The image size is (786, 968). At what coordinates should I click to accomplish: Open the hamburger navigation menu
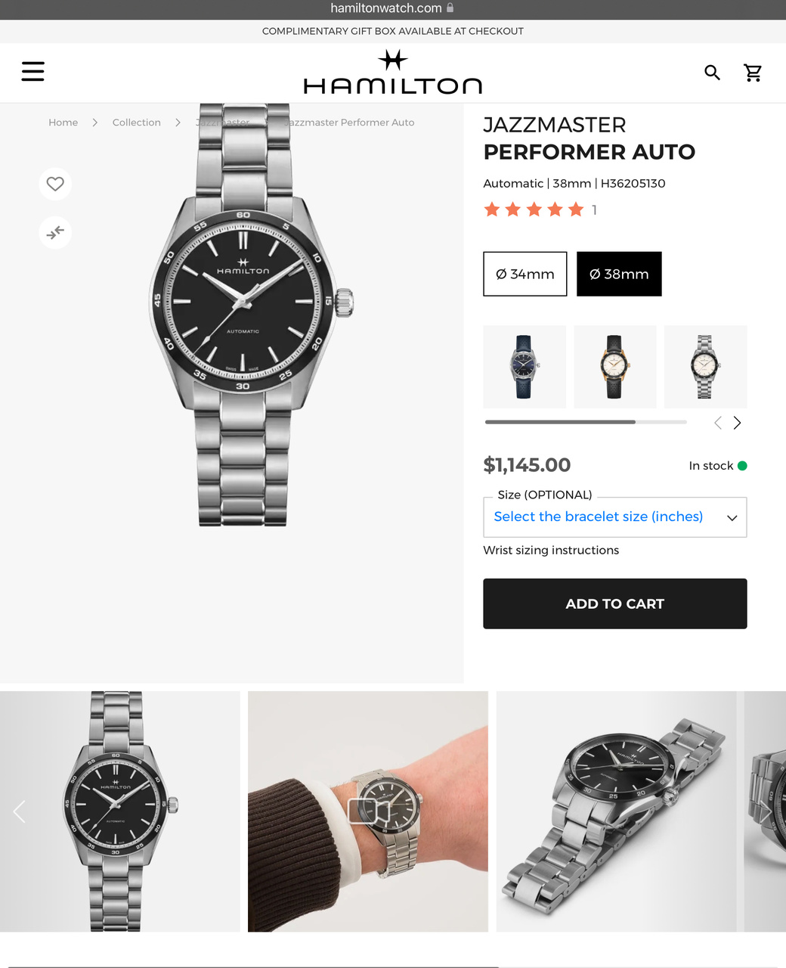[x=32, y=72]
